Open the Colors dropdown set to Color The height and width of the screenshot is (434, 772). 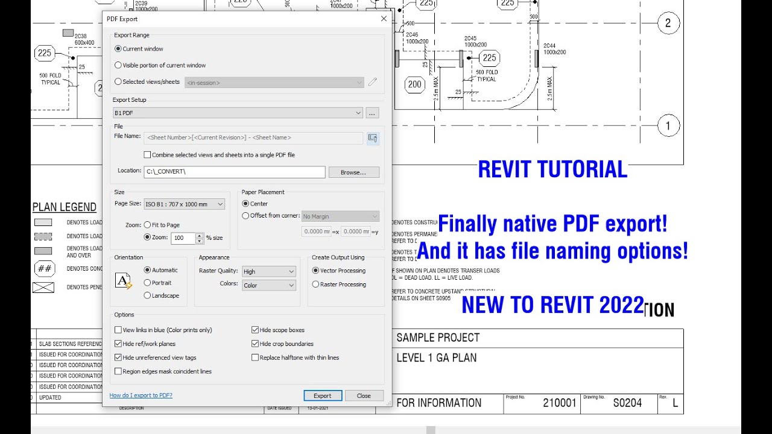(x=269, y=286)
